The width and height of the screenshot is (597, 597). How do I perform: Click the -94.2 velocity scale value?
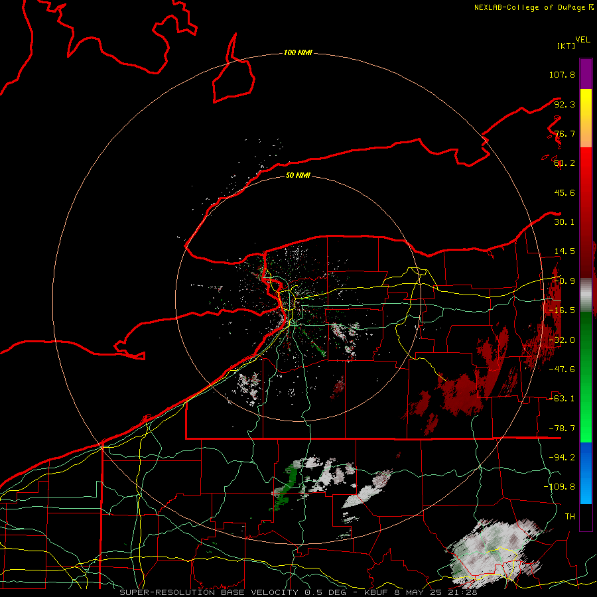click(562, 457)
